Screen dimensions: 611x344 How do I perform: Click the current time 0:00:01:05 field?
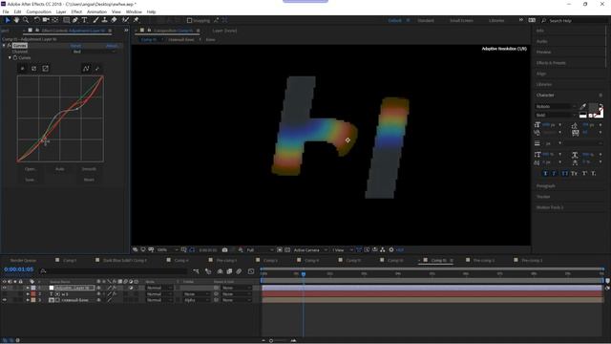pyautogui.click(x=18, y=269)
